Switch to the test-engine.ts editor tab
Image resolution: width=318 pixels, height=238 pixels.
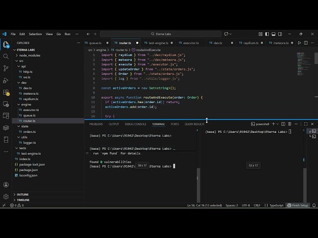coord(159,43)
